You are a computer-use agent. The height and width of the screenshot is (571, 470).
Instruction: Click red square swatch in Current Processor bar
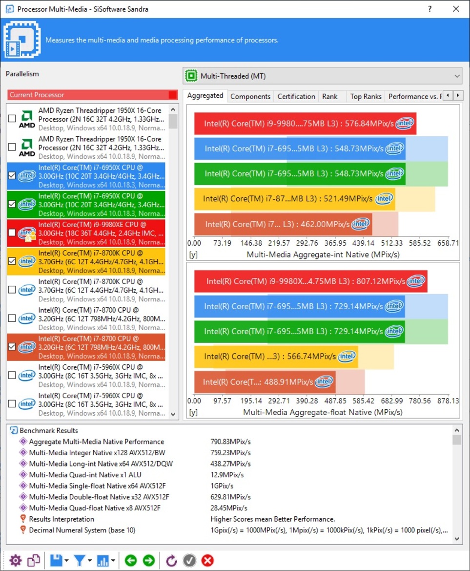[x=173, y=95]
